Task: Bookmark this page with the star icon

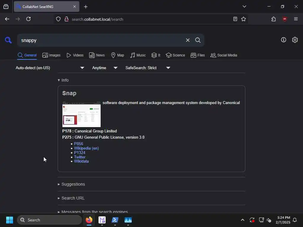Action: (x=244, y=19)
